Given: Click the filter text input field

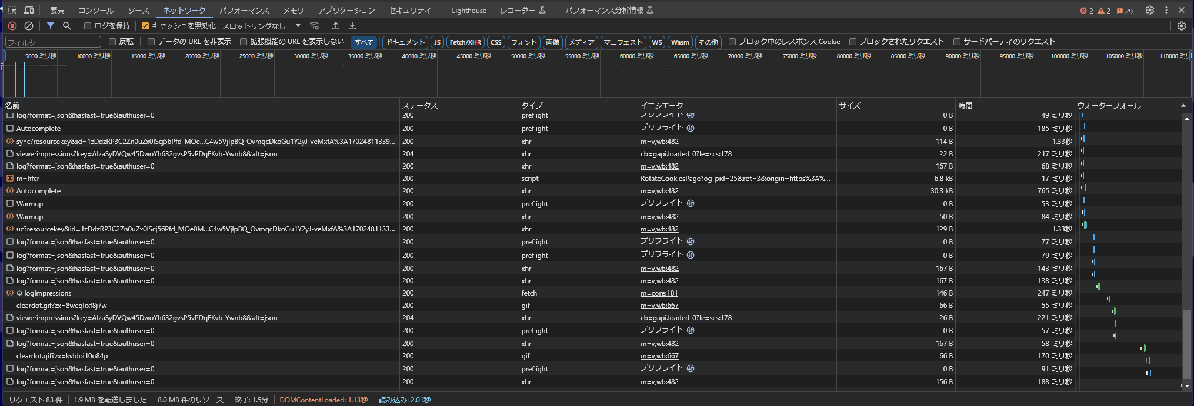Looking at the screenshot, I should [x=53, y=42].
